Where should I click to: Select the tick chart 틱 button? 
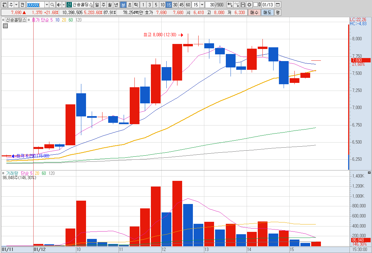coord(136,5)
